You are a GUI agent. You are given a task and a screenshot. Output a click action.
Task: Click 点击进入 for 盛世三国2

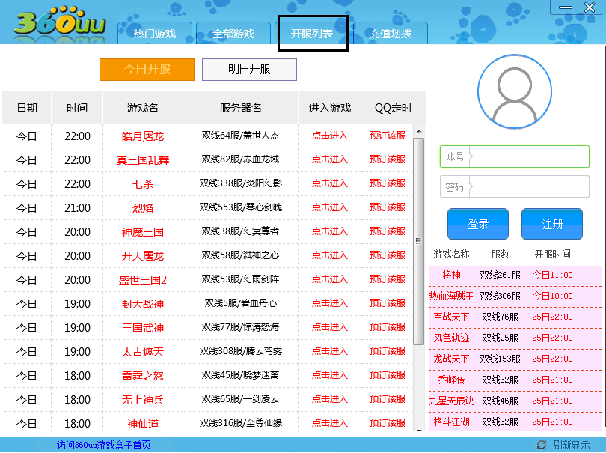coord(330,279)
